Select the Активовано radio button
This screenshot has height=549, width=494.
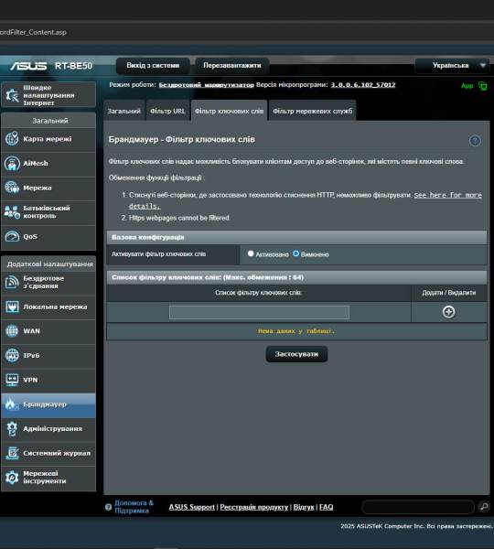pyautogui.click(x=251, y=253)
